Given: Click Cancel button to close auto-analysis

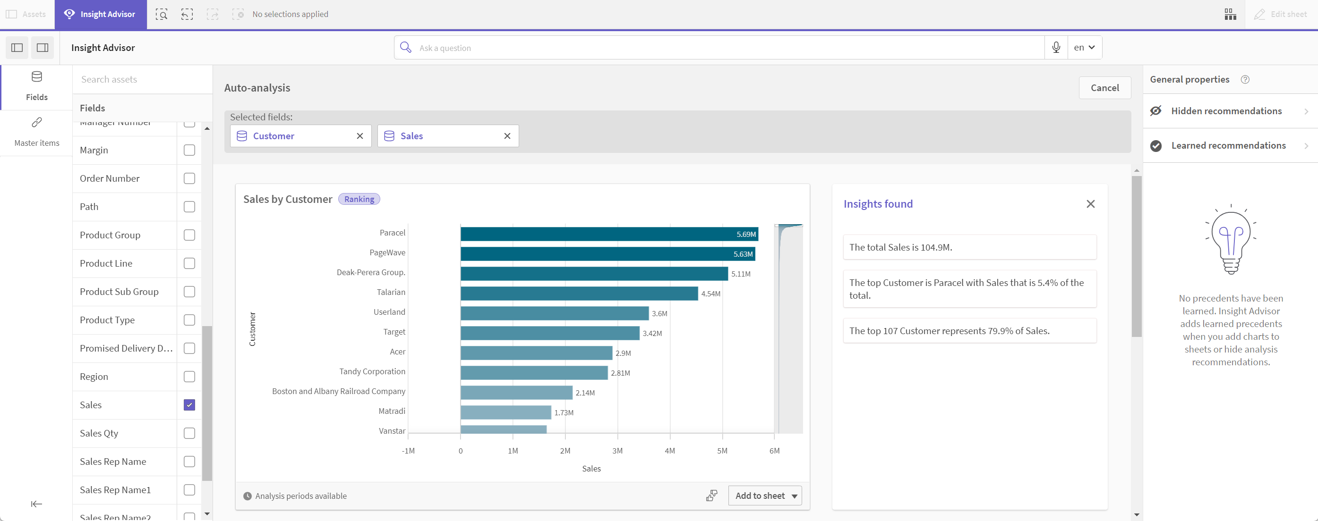Looking at the screenshot, I should point(1104,87).
